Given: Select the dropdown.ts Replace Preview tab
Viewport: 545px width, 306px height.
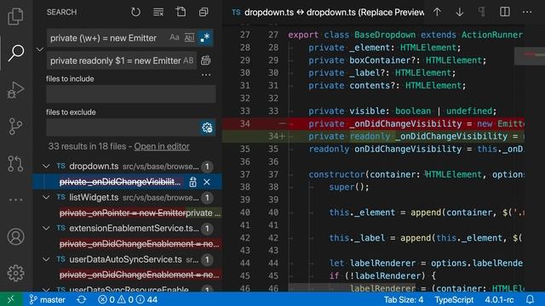Looking at the screenshot, I should (327, 12).
